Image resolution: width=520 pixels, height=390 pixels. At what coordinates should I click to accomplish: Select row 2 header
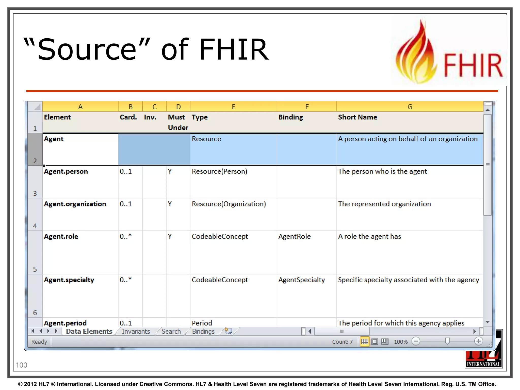35,149
